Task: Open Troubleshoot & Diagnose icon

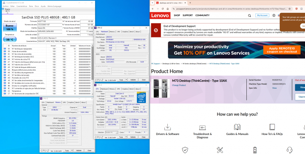Action: point(202,128)
